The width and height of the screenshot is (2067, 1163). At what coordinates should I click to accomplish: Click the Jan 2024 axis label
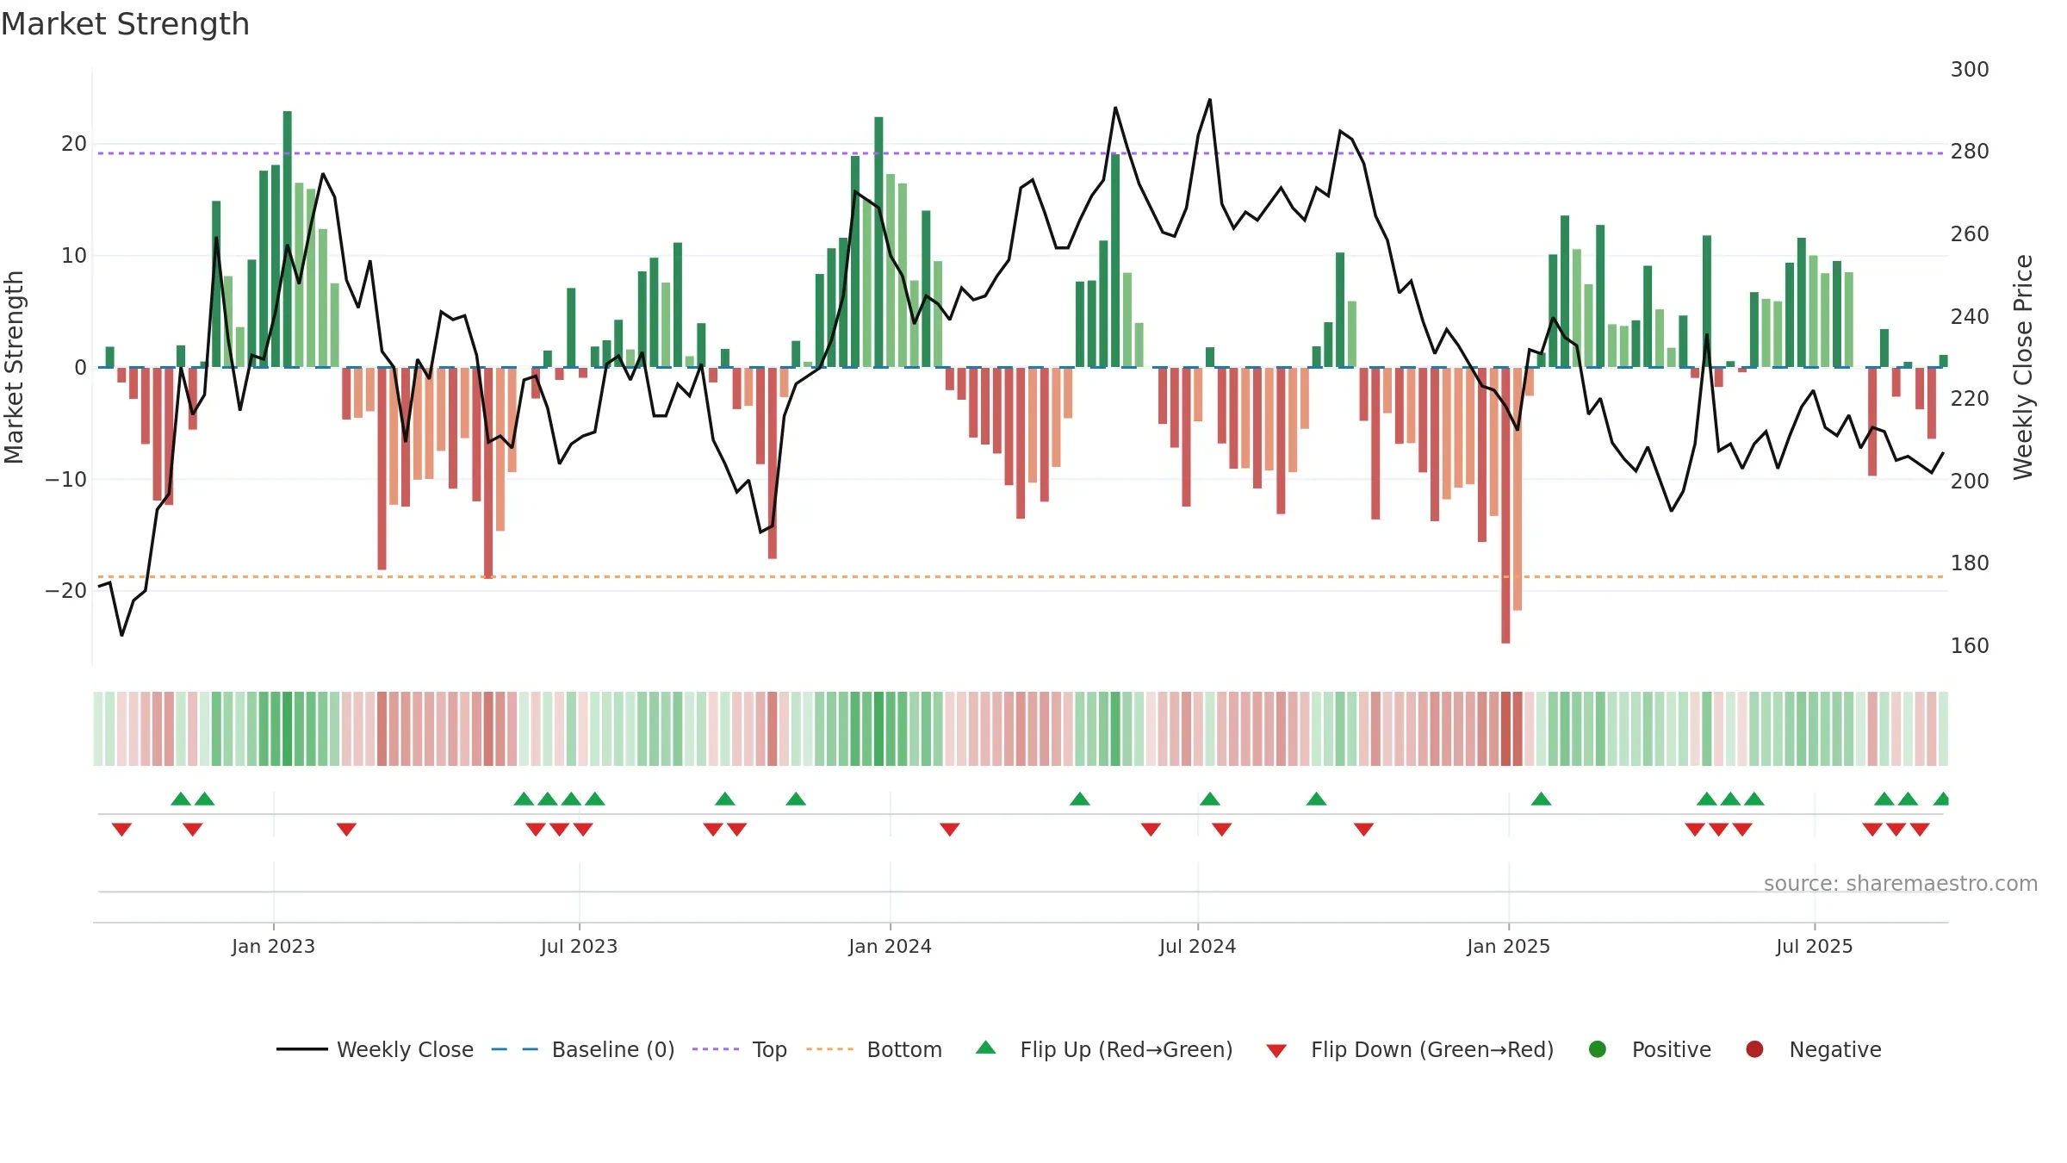(890, 946)
